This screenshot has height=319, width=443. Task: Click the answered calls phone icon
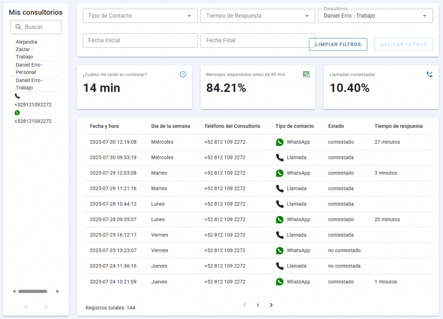429,74
